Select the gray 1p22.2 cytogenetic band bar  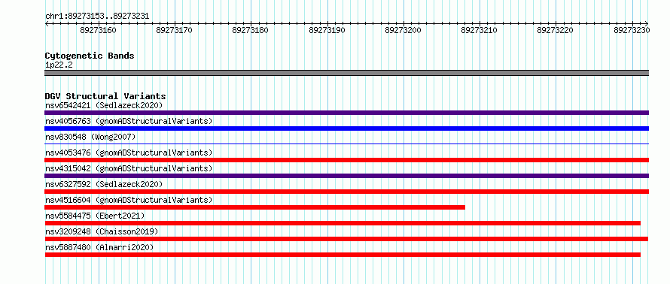[346, 73]
